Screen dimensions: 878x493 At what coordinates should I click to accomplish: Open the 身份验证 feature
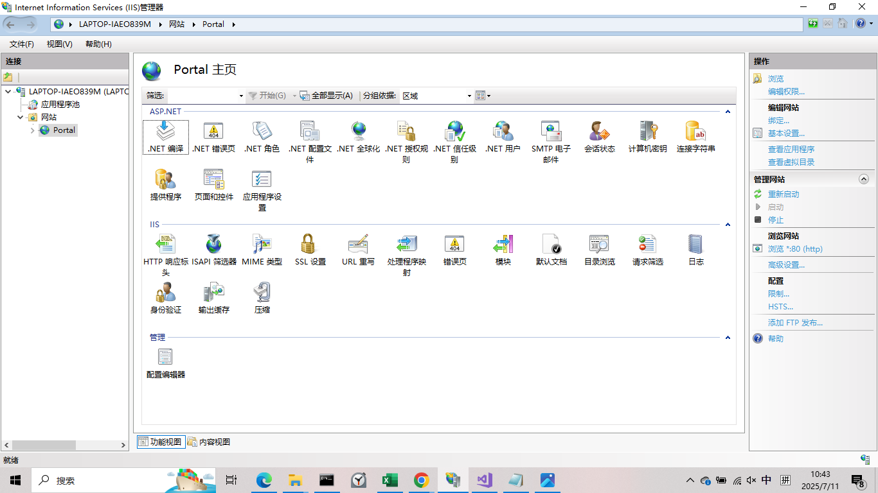(166, 298)
